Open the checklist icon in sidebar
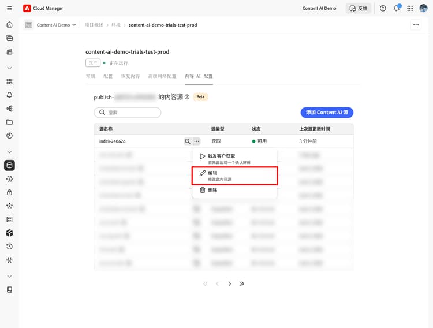The width and height of the screenshot is (433, 328). [9, 219]
